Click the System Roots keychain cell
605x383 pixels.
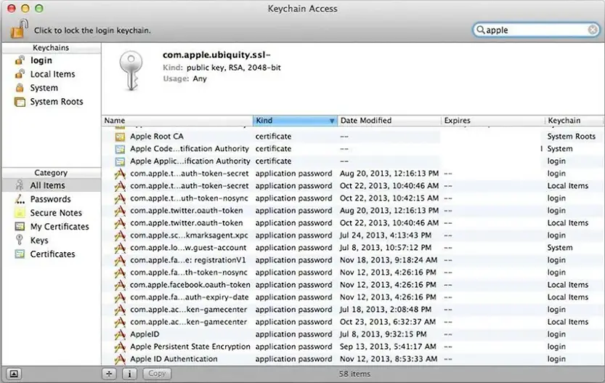click(572, 137)
